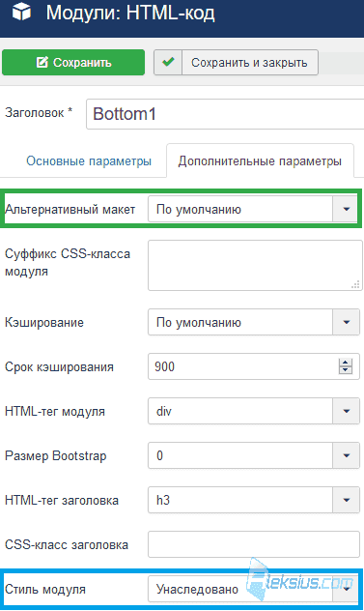
Task: Click the Кэширование label text
Action: click(44, 323)
